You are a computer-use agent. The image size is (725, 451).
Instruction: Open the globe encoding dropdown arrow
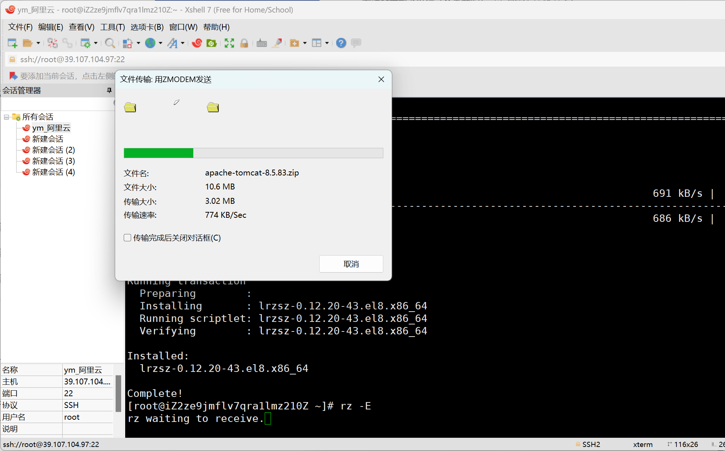pyautogui.click(x=161, y=43)
